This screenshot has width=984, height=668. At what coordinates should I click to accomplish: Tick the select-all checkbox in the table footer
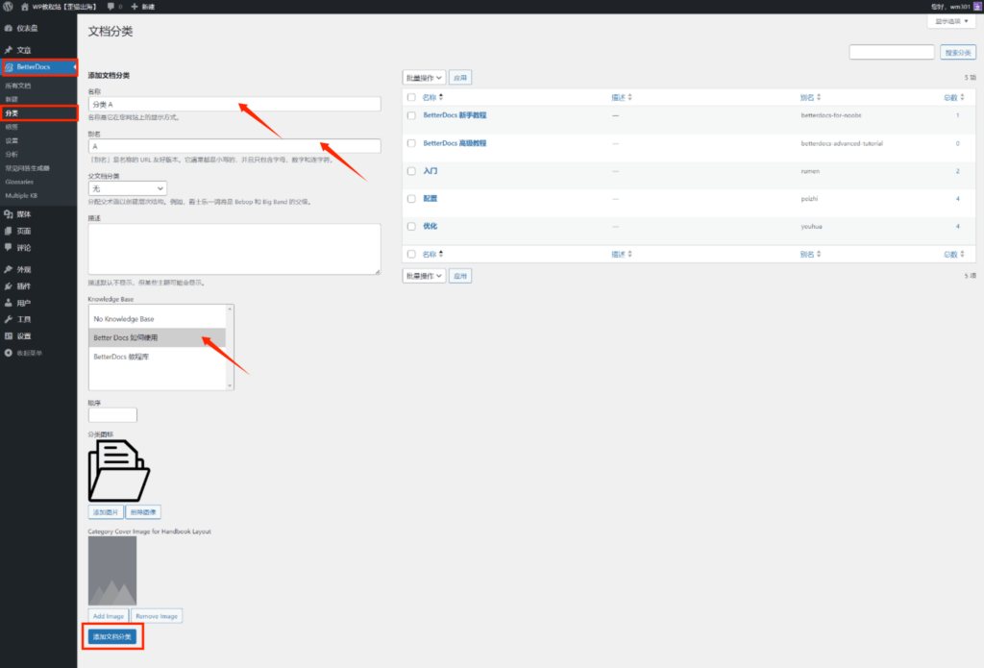(x=411, y=255)
